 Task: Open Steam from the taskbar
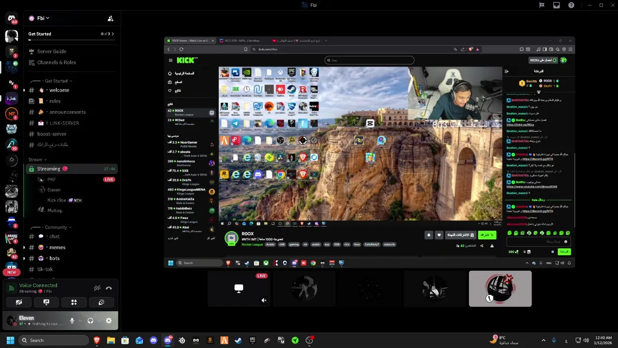[x=239, y=340]
